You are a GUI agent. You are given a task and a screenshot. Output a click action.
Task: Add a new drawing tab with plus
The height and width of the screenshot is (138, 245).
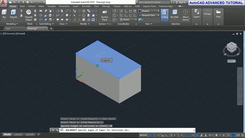click(51, 28)
